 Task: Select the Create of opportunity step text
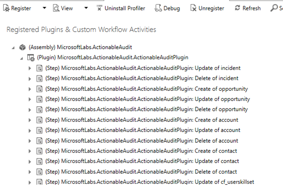(x=146, y=89)
